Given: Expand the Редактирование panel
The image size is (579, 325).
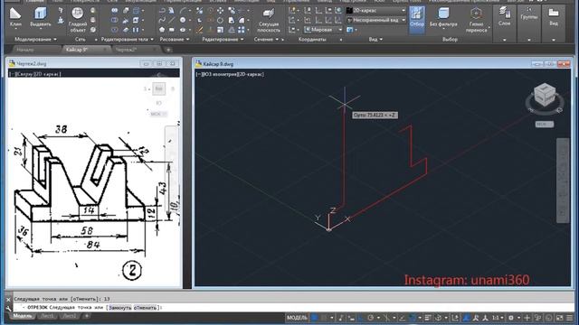Looking at the screenshot, I should pyautogui.click(x=223, y=39).
